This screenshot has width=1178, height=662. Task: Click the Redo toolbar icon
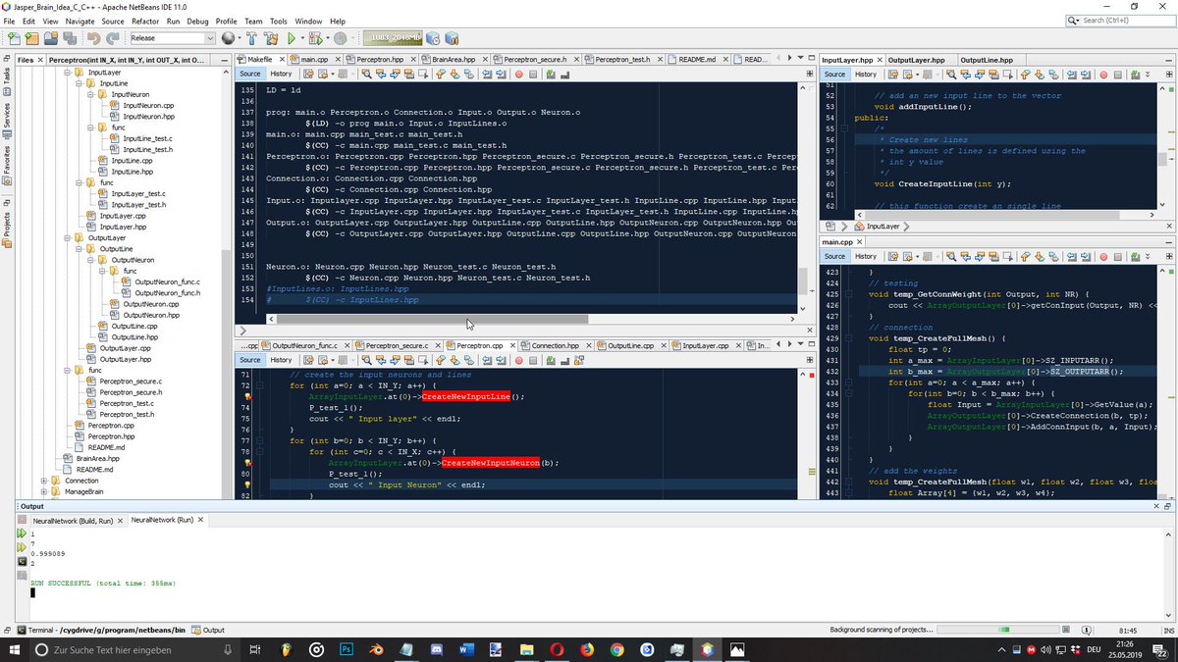[114, 38]
